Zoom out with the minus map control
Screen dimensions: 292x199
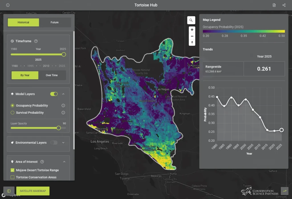[x=192, y=36]
